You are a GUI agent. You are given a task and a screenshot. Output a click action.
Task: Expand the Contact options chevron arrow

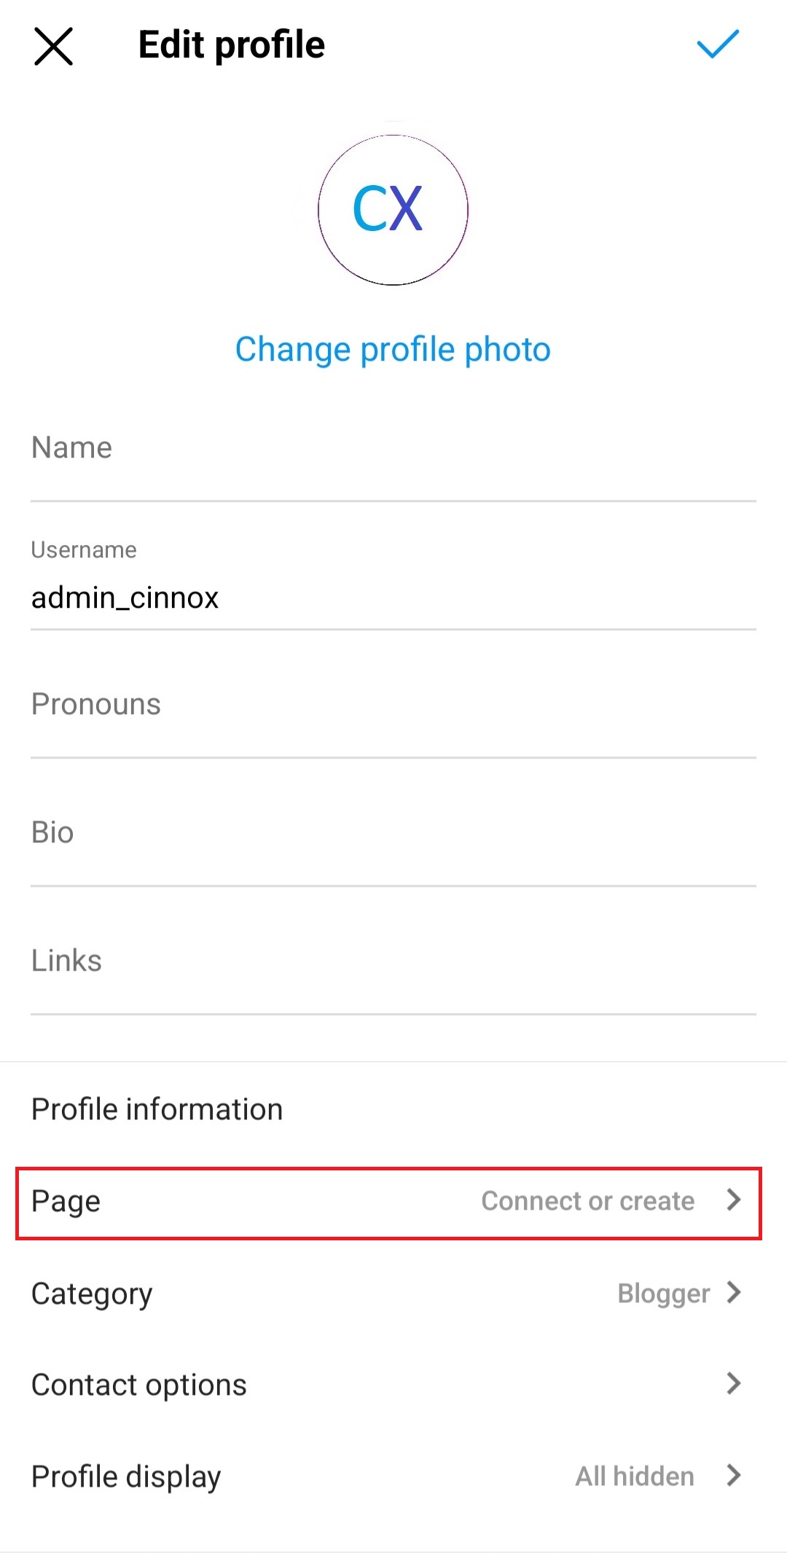[x=734, y=1383]
